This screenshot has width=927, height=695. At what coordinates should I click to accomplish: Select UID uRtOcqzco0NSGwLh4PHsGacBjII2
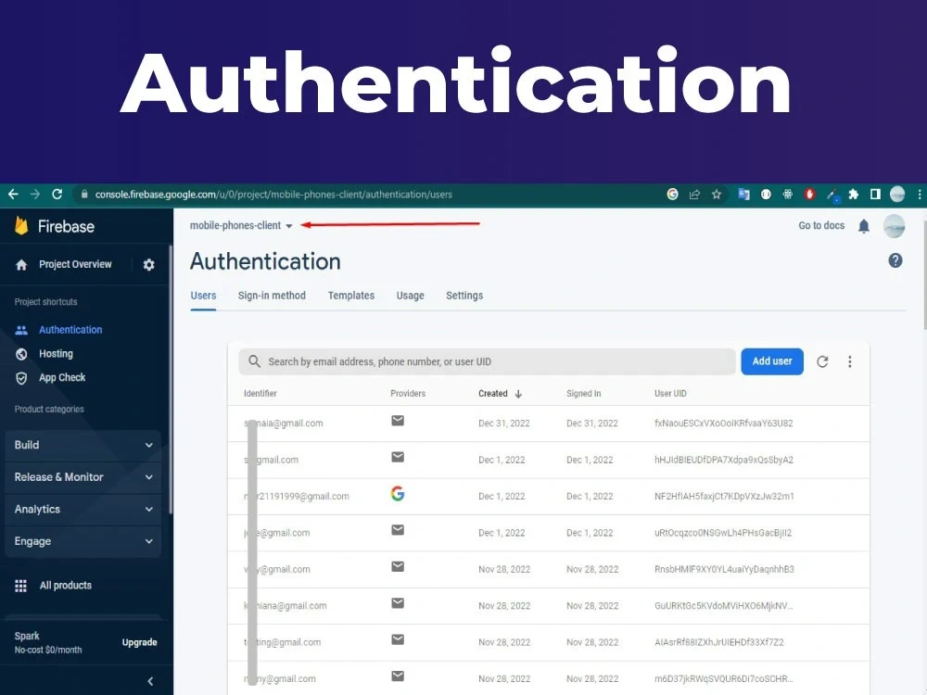[723, 533]
